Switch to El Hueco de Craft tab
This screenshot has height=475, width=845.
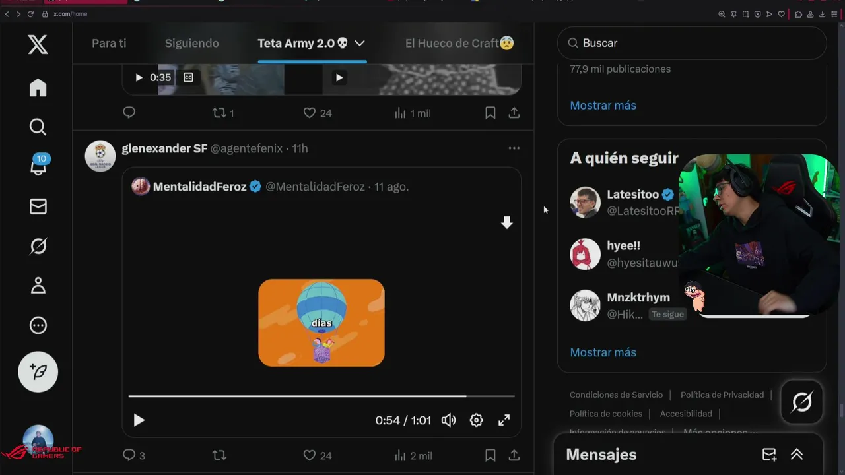pyautogui.click(x=459, y=43)
